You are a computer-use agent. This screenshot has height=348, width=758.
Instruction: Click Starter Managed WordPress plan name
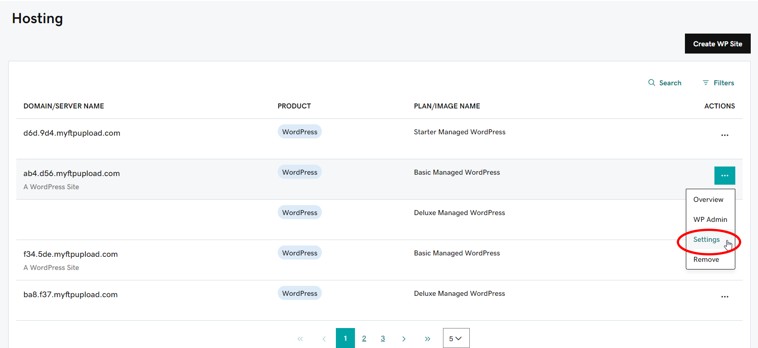[x=459, y=132]
